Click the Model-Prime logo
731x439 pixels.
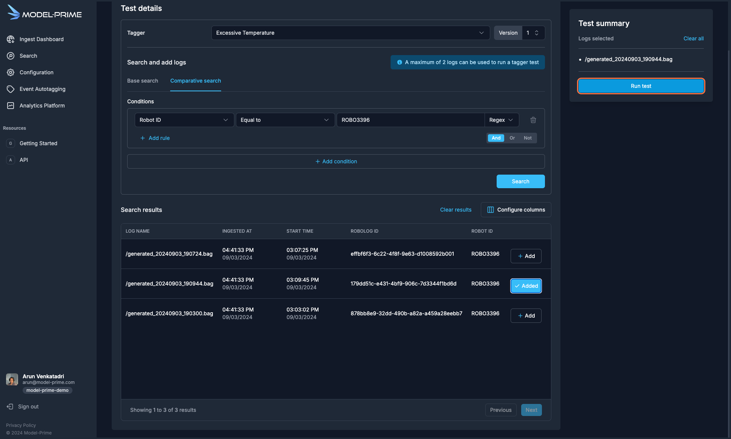point(45,13)
